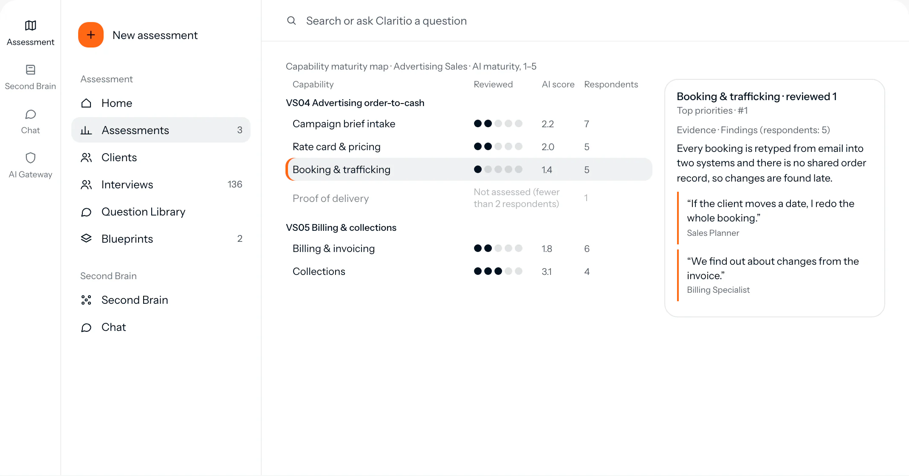This screenshot has height=476, width=909.
Task: Select the Proof of delivery row
Action: coord(469,198)
